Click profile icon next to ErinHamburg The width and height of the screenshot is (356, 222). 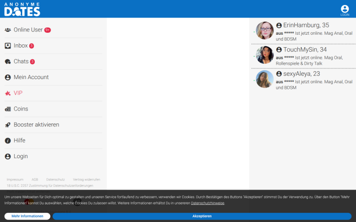click(x=279, y=25)
